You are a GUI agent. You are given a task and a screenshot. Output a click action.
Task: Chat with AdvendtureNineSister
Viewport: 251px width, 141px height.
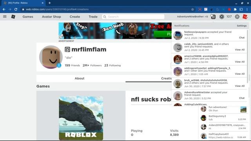(x=242, y=98)
